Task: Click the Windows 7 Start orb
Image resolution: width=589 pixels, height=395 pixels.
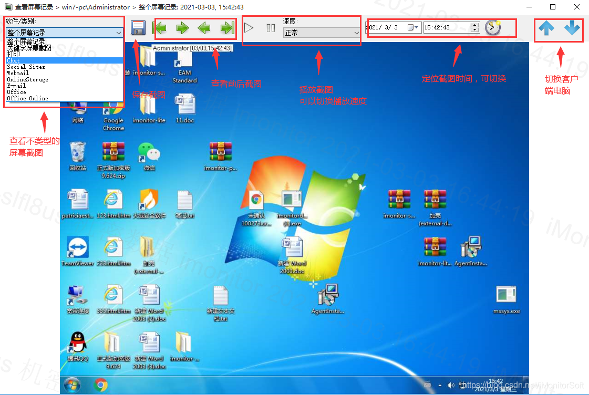Action: [72, 385]
